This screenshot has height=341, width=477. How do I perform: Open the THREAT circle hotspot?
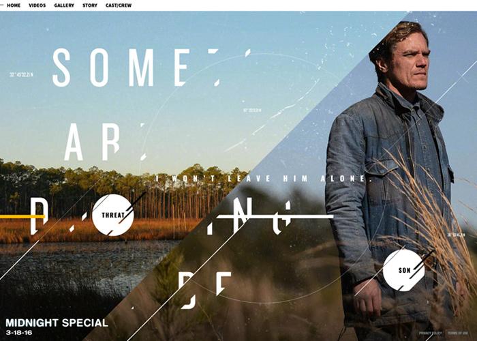(x=113, y=215)
